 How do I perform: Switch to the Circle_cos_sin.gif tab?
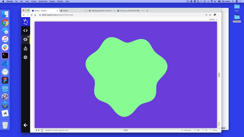(x=129, y=11)
